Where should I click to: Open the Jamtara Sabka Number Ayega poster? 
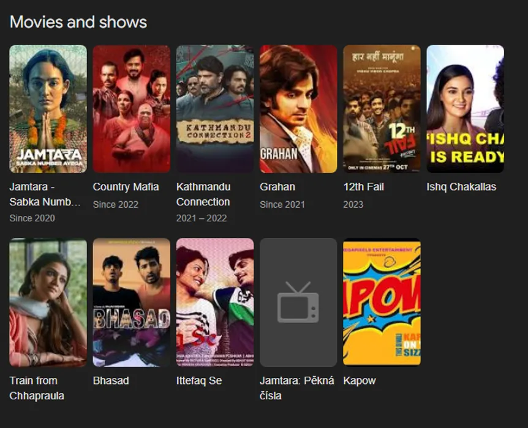(48, 109)
